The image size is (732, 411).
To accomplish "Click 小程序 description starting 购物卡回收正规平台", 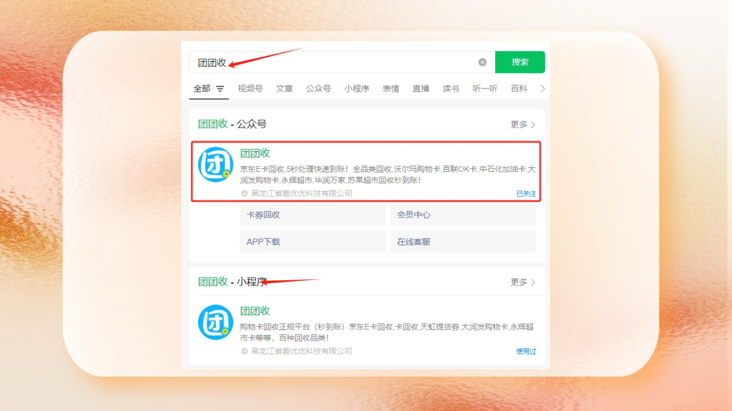I will click(387, 332).
